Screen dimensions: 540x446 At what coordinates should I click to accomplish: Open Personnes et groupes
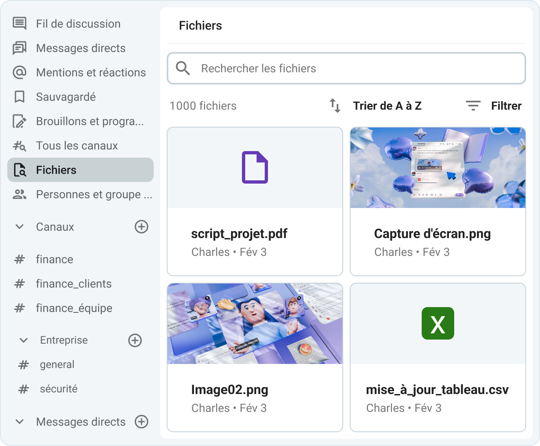[x=94, y=194]
